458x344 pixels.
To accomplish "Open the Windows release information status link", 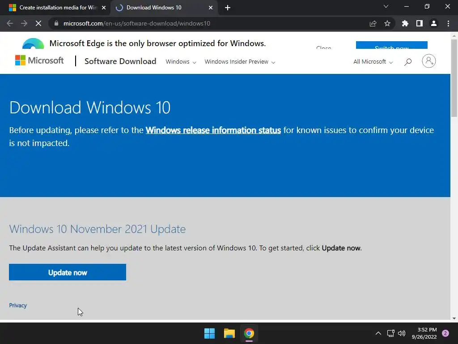I will point(213,130).
